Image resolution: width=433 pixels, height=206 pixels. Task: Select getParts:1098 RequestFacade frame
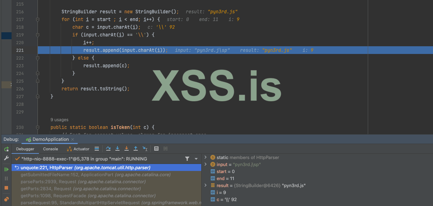[107, 196]
